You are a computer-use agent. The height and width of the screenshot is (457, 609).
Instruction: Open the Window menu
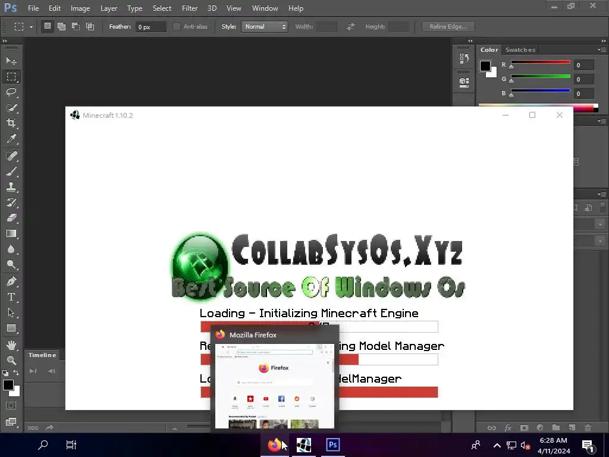pos(265,8)
